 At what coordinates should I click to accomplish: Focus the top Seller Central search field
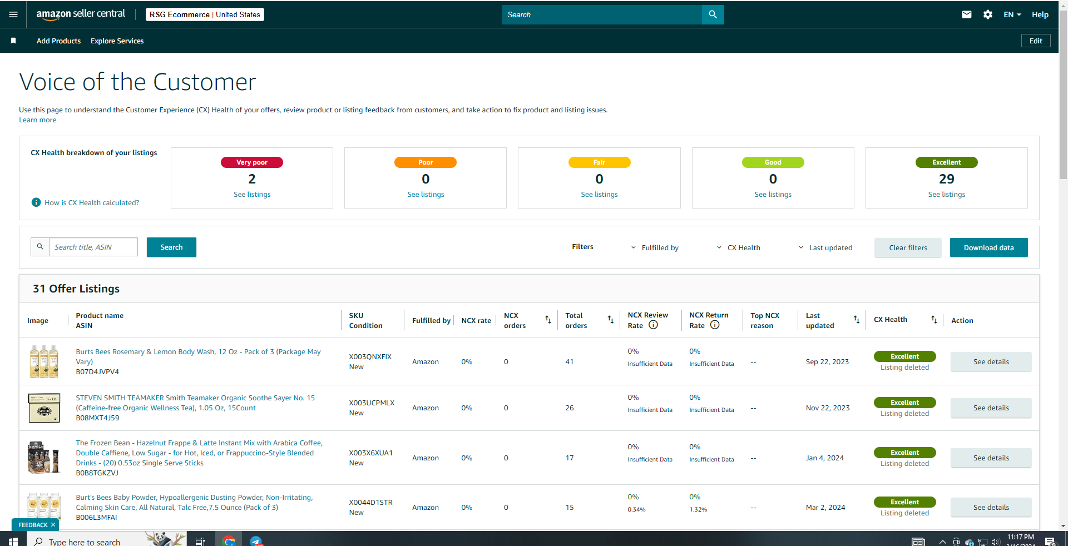pyautogui.click(x=601, y=14)
